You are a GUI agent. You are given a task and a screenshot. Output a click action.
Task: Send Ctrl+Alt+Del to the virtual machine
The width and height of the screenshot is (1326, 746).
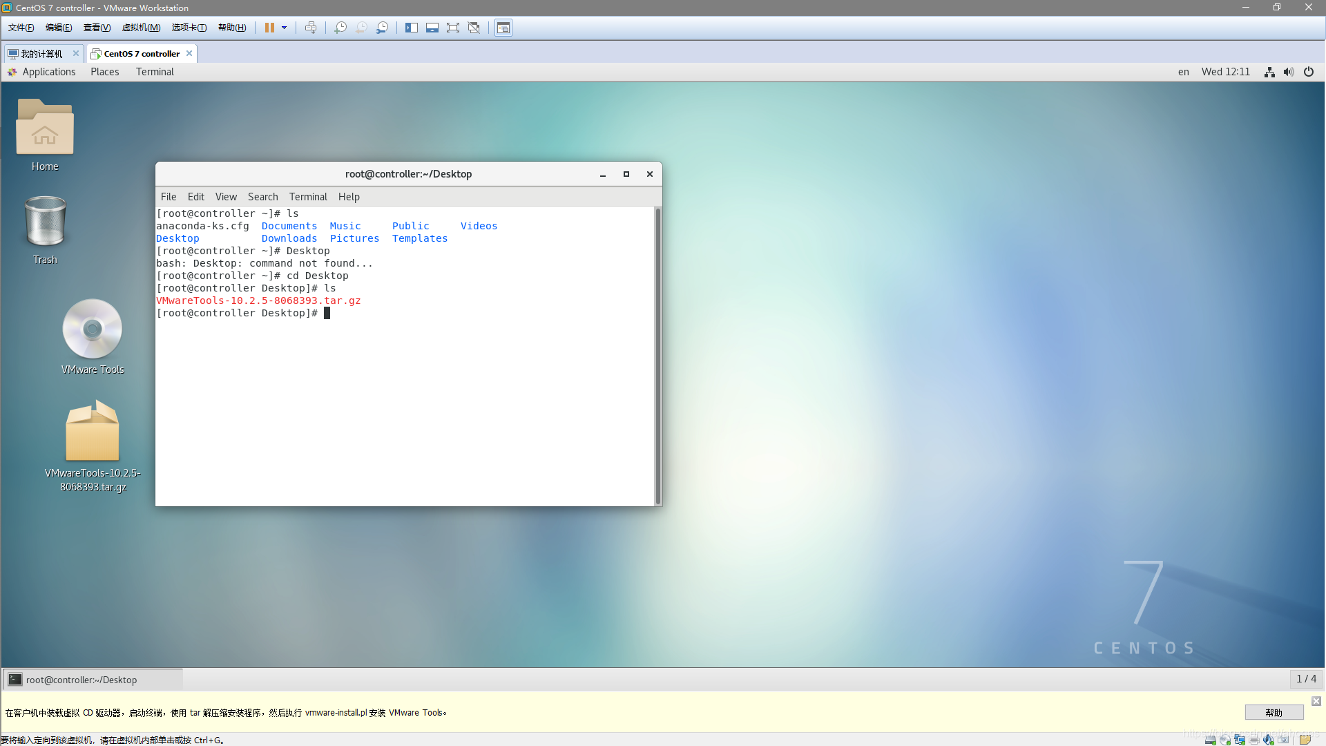[x=311, y=28]
